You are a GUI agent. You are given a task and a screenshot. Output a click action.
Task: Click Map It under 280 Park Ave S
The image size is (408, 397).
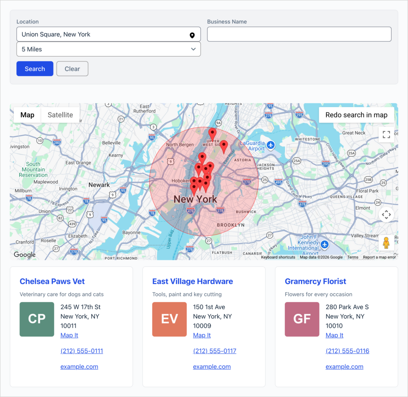click(334, 335)
